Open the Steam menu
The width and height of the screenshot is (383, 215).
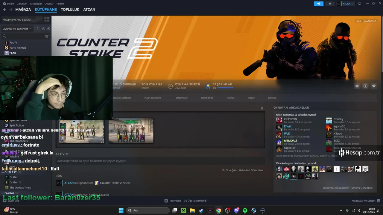[8, 4]
